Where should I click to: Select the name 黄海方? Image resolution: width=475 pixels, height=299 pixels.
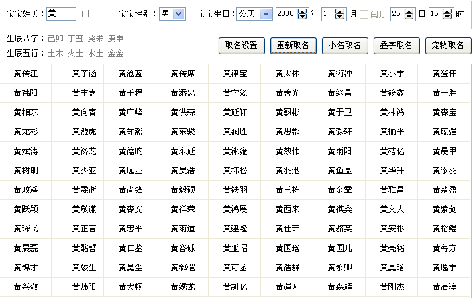(444, 248)
